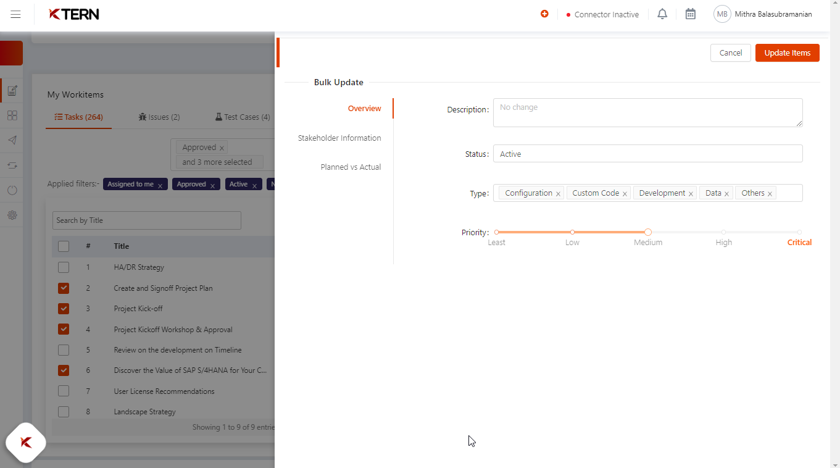The width and height of the screenshot is (840, 468).
Task: Check Review on the development on Timeline
Action: [x=64, y=350]
